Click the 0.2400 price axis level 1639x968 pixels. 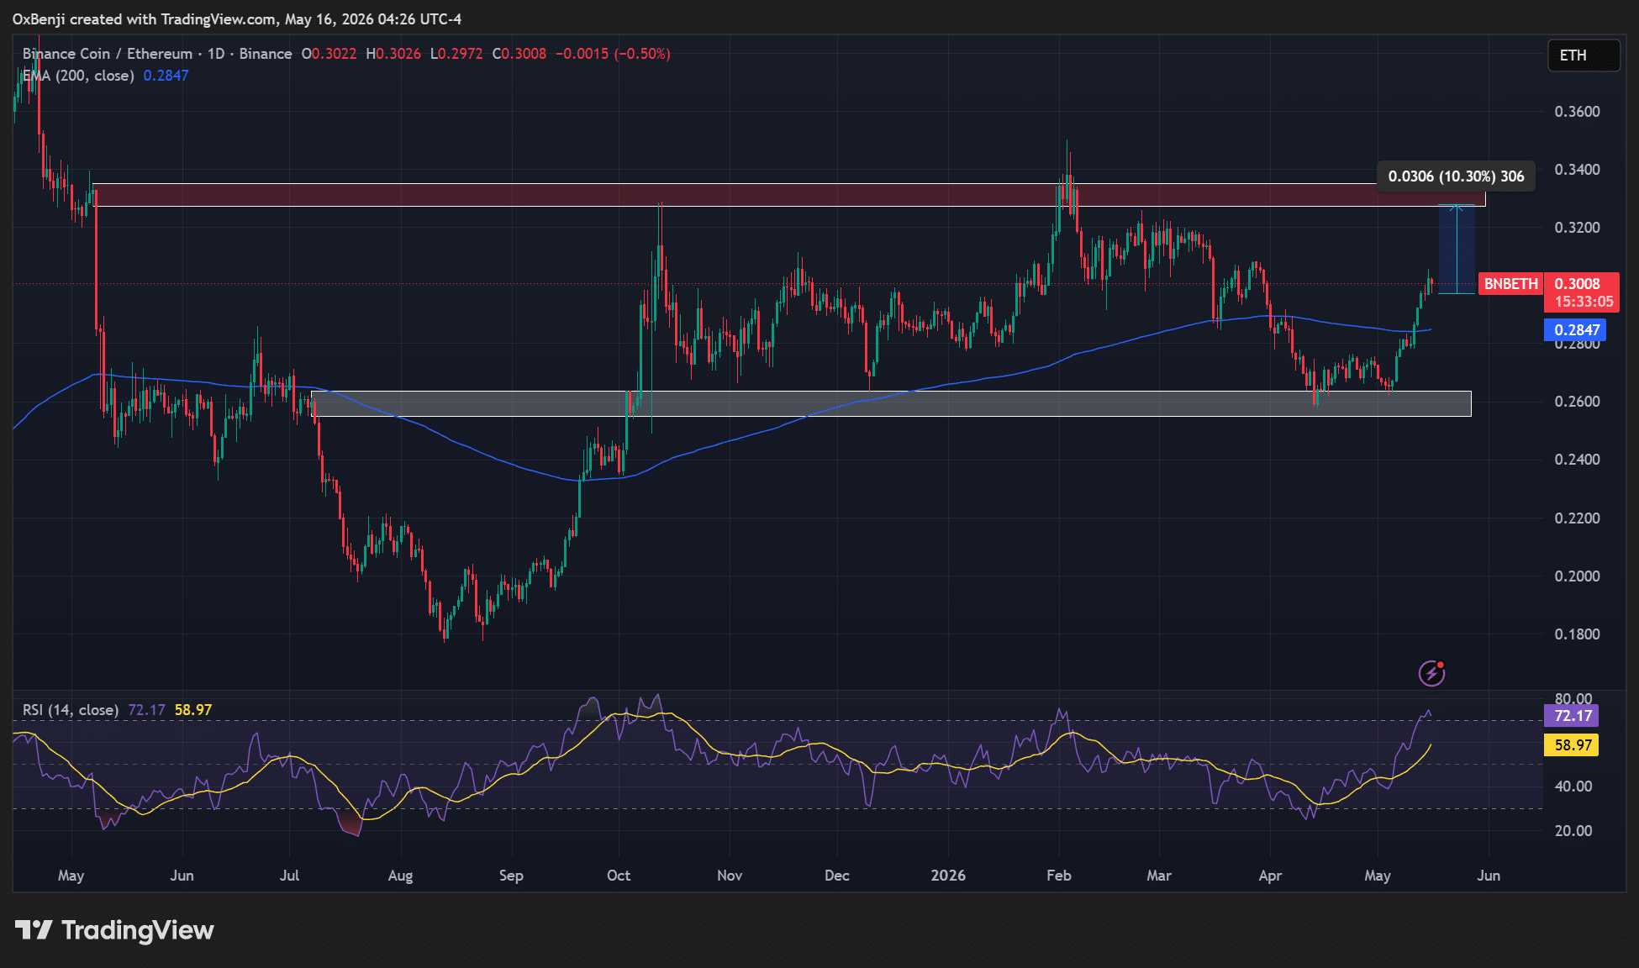(x=1577, y=460)
